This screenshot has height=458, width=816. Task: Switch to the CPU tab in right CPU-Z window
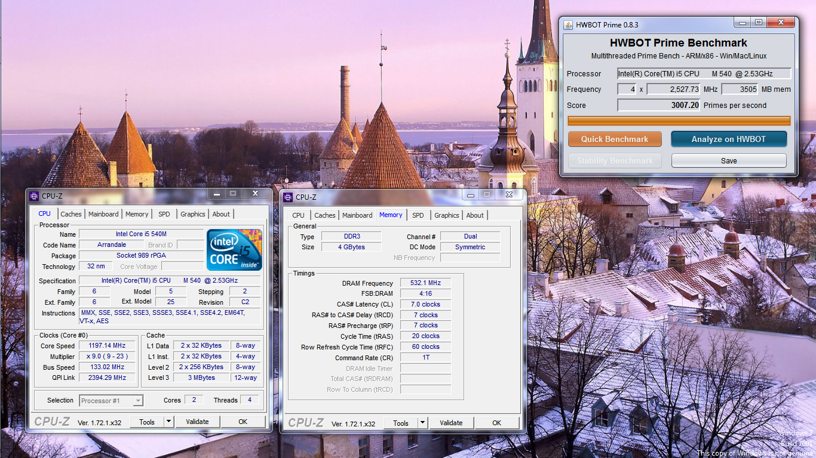click(298, 215)
